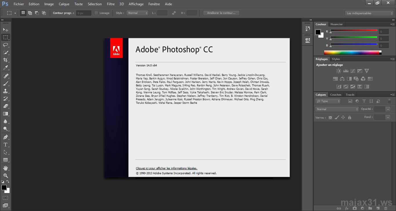Select the Quick Selection tool
Screen dimensions: 396x211
tap(6, 52)
